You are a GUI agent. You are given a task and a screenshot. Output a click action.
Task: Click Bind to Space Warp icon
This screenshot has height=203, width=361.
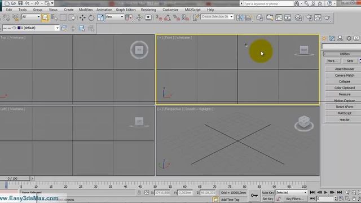(15, 17)
